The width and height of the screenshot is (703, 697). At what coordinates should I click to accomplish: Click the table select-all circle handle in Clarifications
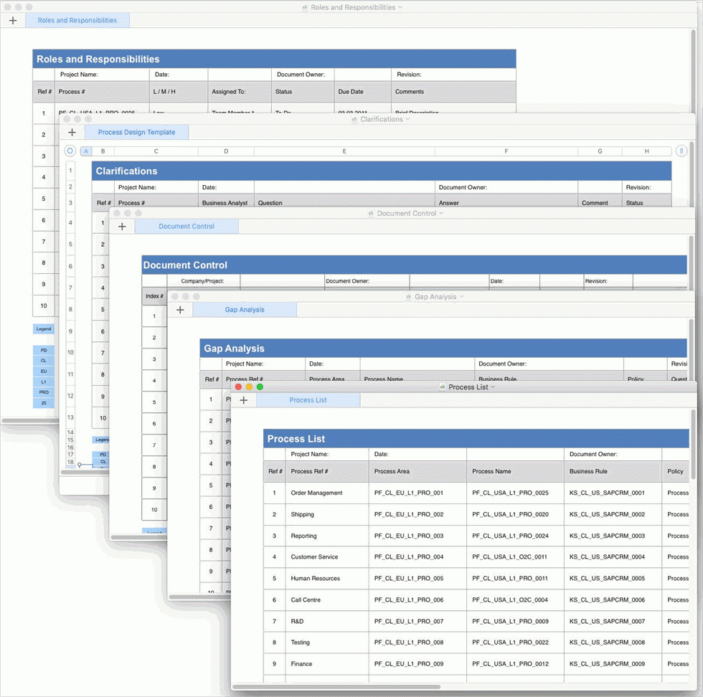[x=70, y=151]
